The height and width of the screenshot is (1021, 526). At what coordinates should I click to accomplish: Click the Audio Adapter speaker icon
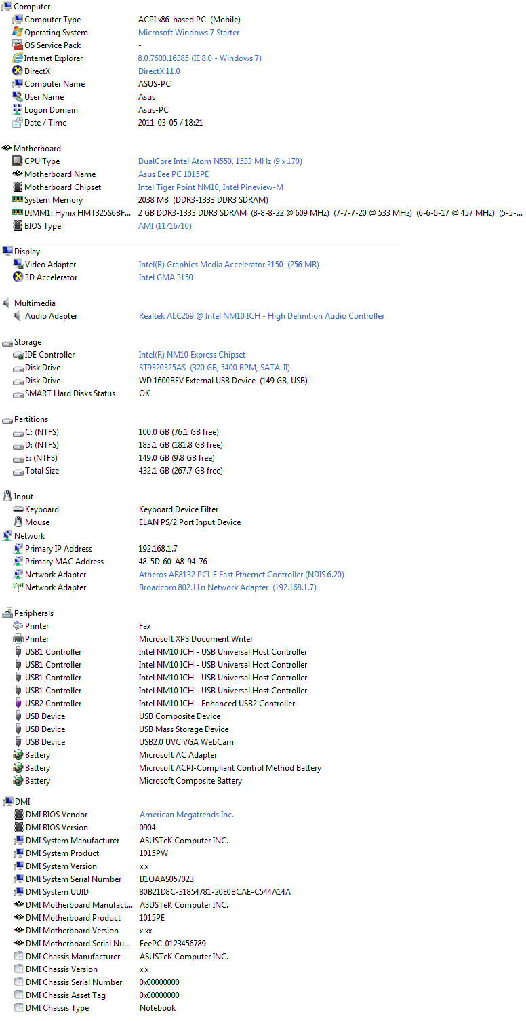18,315
